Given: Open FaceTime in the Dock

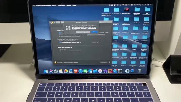Looking at the screenshot, I should click(x=85, y=71).
